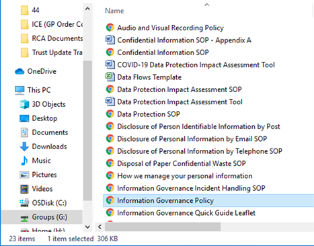Click Chrome icon for Disclosure of Person Identifiable Information by Post
The width and height of the screenshot is (314, 246).
(110, 126)
